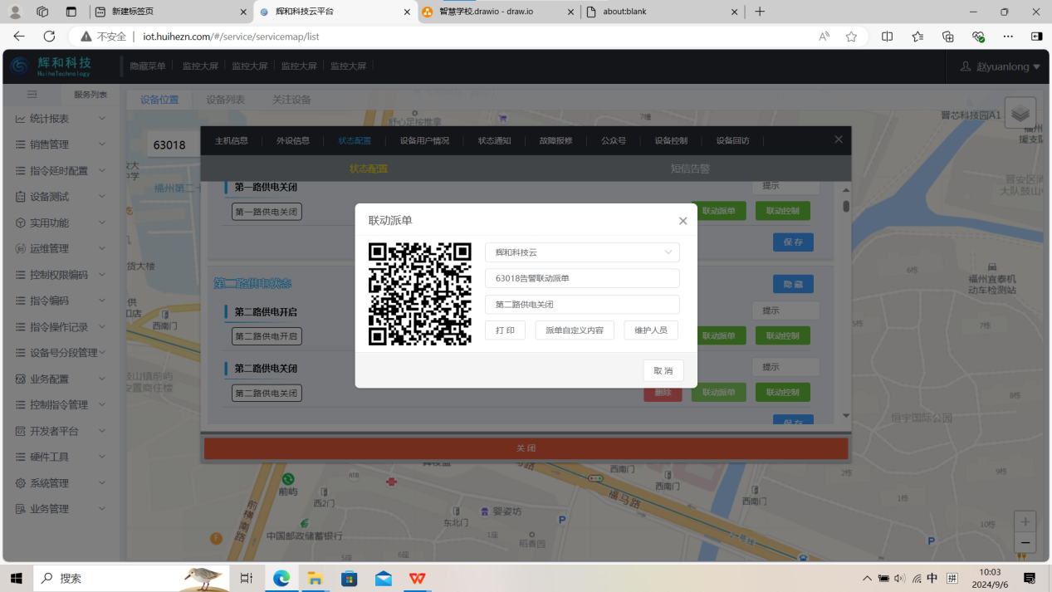Toggle the sidebar hamburger menu icon
Viewport: 1052px width, 592px height.
(32, 95)
